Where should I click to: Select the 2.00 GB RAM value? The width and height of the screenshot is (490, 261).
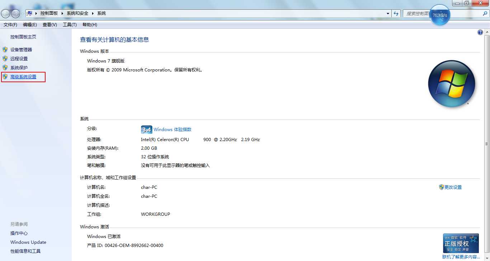[x=149, y=148]
